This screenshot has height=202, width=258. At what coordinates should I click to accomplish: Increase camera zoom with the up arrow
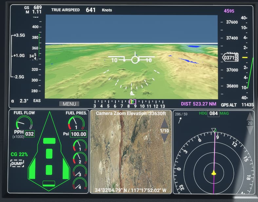pyautogui.click(x=164, y=123)
